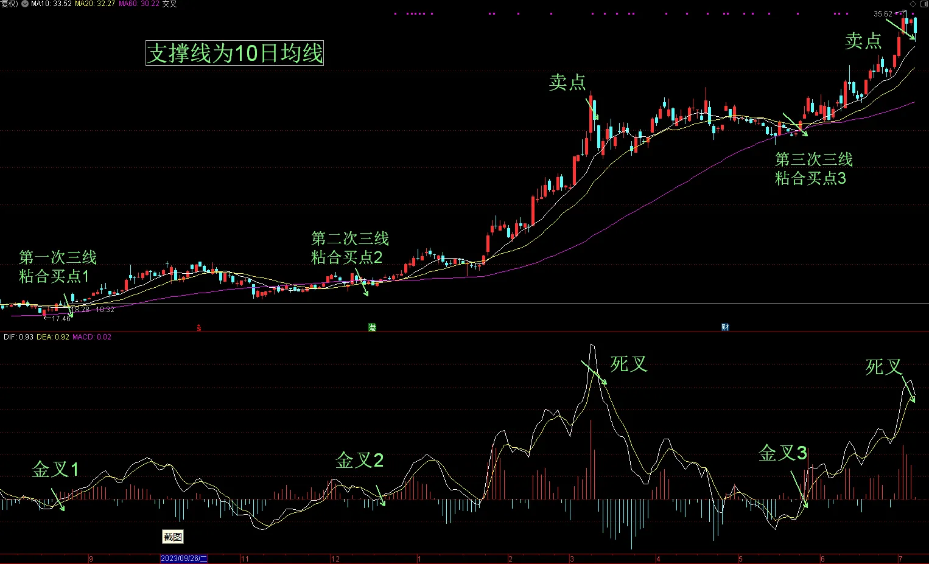Click the highlighted date 2023/09/26/二
Screen dimensions: 929x564
[x=184, y=559]
